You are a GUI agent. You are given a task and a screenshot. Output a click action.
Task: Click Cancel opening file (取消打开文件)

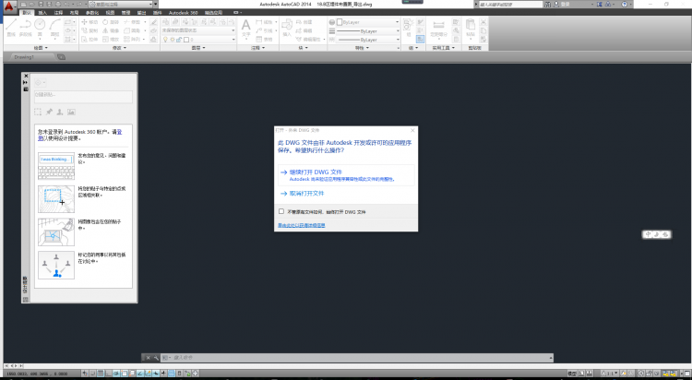tap(306, 194)
